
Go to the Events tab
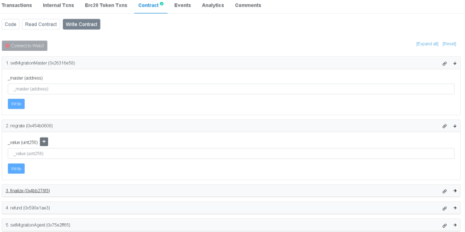click(x=183, y=5)
